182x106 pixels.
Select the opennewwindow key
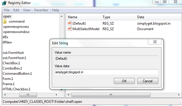point(16,32)
